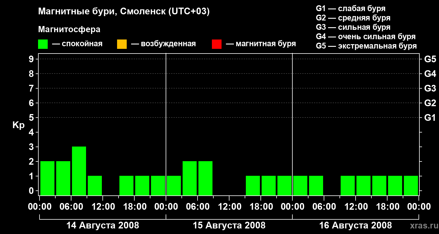Click the 18:00 time label of 14 Августа
This screenshot has width=439, height=234.
[x=134, y=207]
